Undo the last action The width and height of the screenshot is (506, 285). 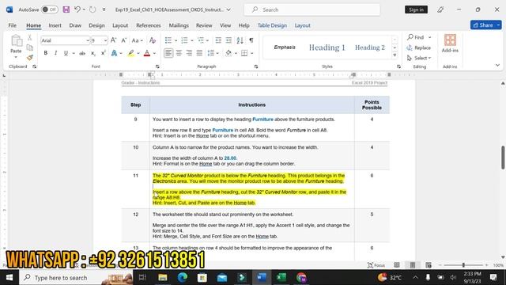coord(77,9)
